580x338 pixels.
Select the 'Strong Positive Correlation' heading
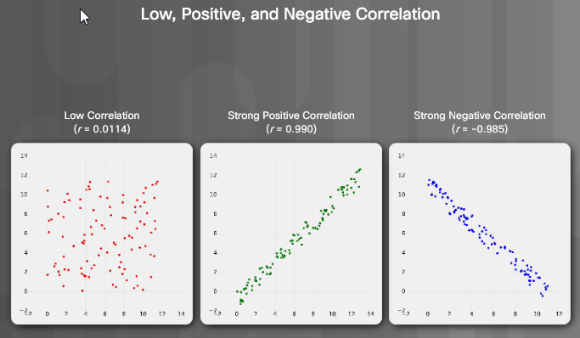[x=291, y=115]
